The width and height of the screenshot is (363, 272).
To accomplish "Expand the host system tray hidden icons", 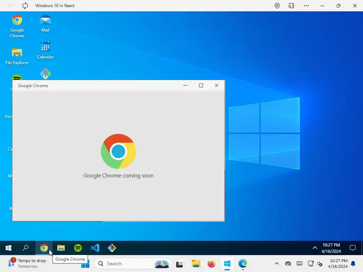I will tap(277, 263).
